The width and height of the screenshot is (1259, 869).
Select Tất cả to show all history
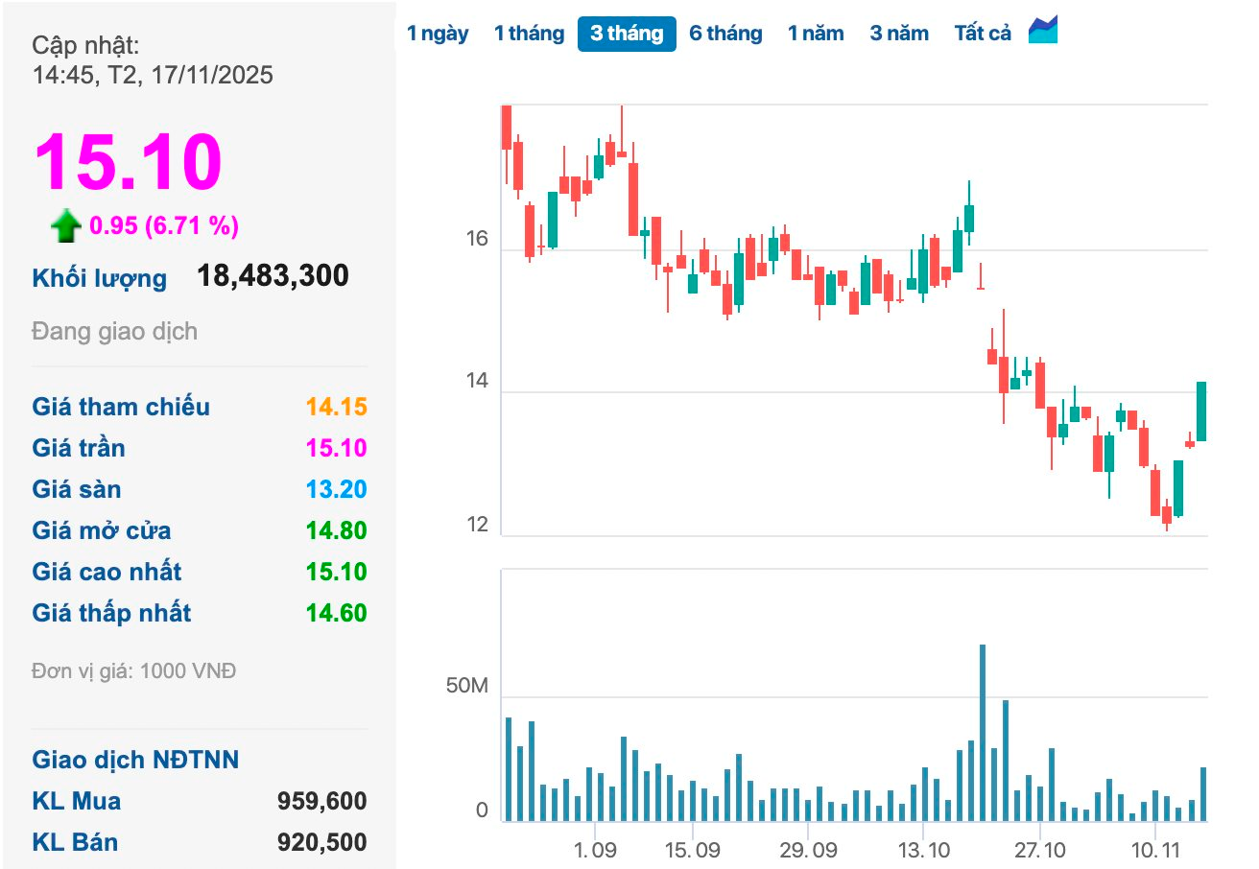[983, 34]
